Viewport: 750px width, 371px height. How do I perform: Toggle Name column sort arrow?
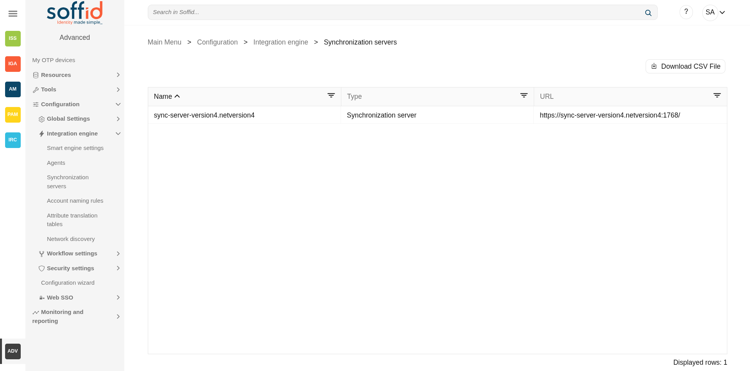[x=177, y=96]
